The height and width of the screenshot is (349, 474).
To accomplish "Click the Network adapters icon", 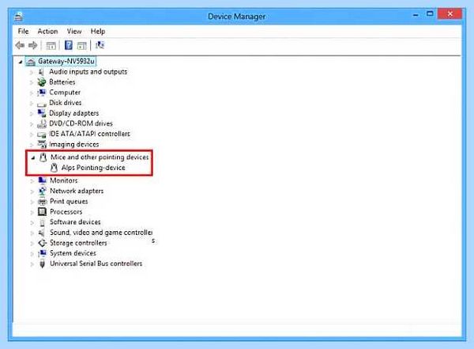I will [42, 191].
